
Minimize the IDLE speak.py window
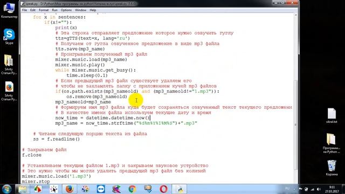275,3
